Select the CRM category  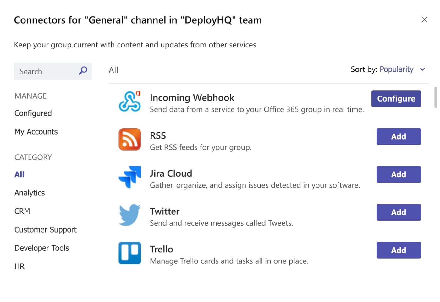click(x=22, y=211)
